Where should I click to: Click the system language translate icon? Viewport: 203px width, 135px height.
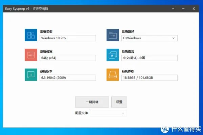[x=113, y=55]
